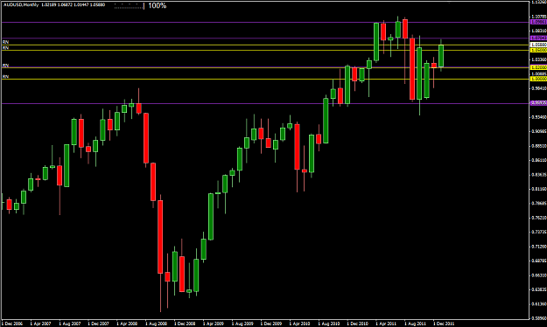The width and height of the screenshot is (547, 327).
Task: Click the 1 Dec 2009 date label
Action: (x=271, y=324)
